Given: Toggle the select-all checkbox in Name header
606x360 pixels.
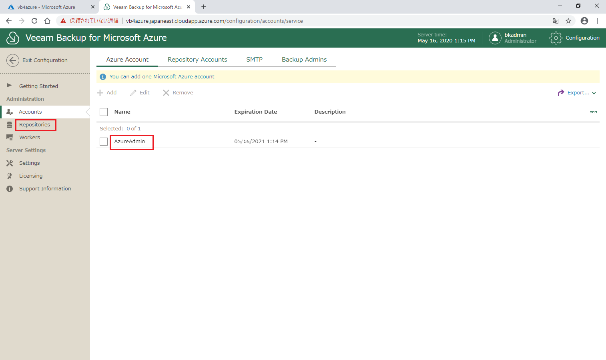Looking at the screenshot, I should pyautogui.click(x=104, y=112).
